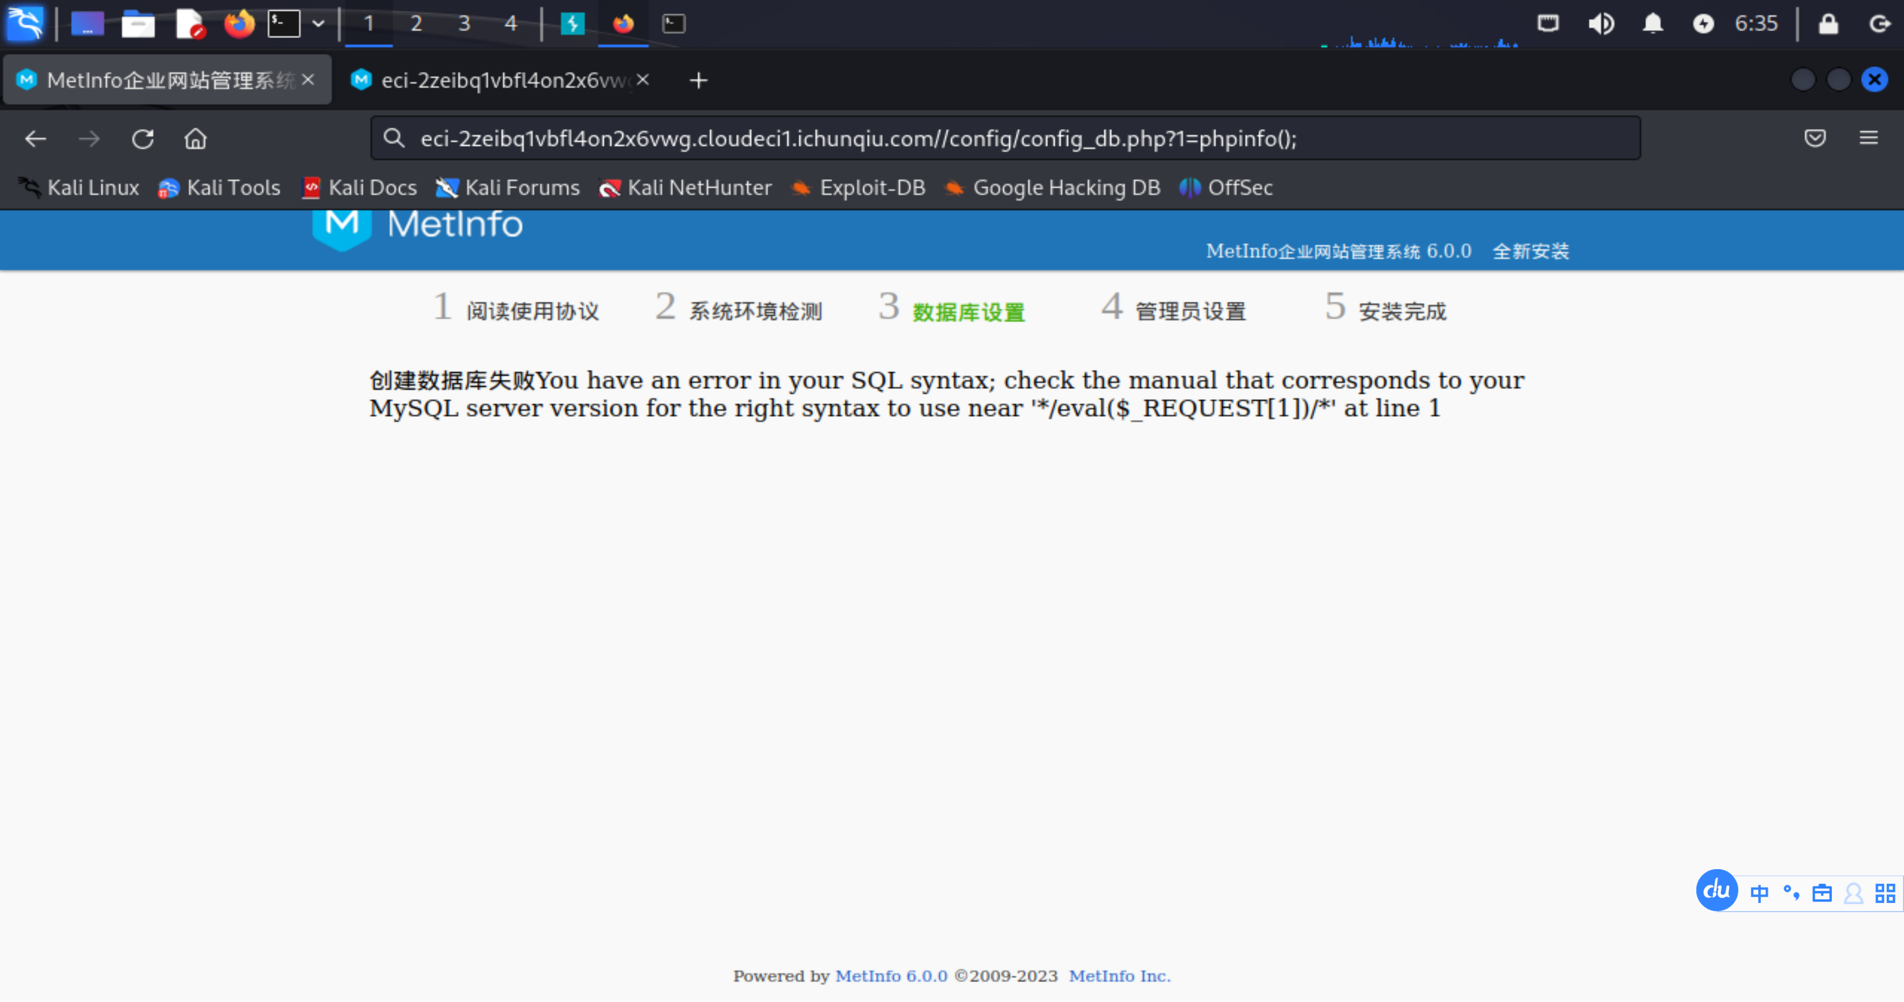Screen dimensions: 1904x1002
Task: Switch to workspace 2
Action: [416, 24]
